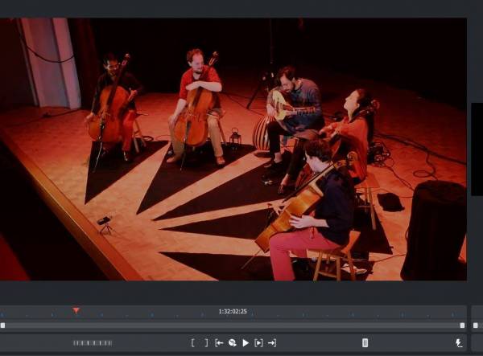Click the lightning settings icon at bottom right
483x356 pixels.
click(459, 343)
